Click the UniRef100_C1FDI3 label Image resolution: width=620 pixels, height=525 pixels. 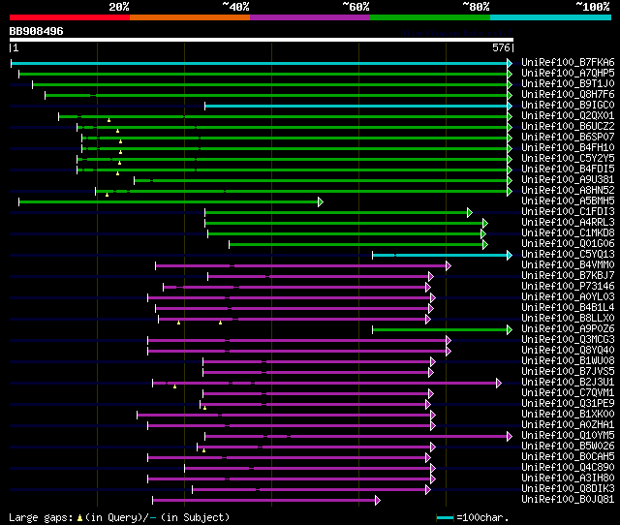[x=568, y=212]
